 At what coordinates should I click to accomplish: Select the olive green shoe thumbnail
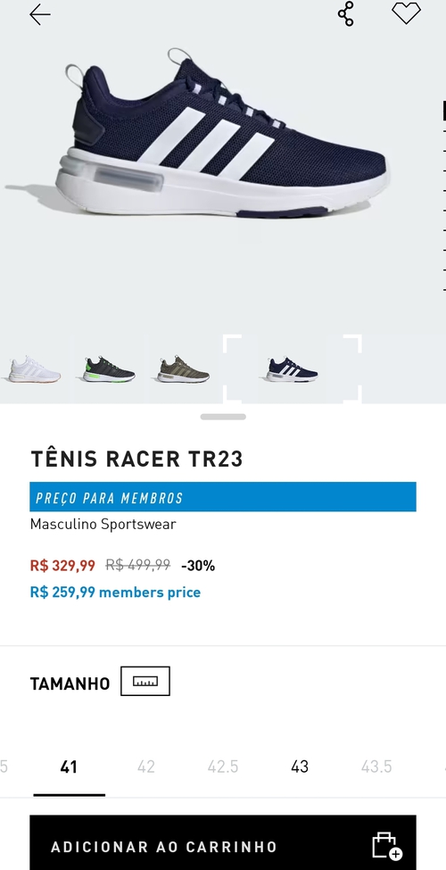183,369
